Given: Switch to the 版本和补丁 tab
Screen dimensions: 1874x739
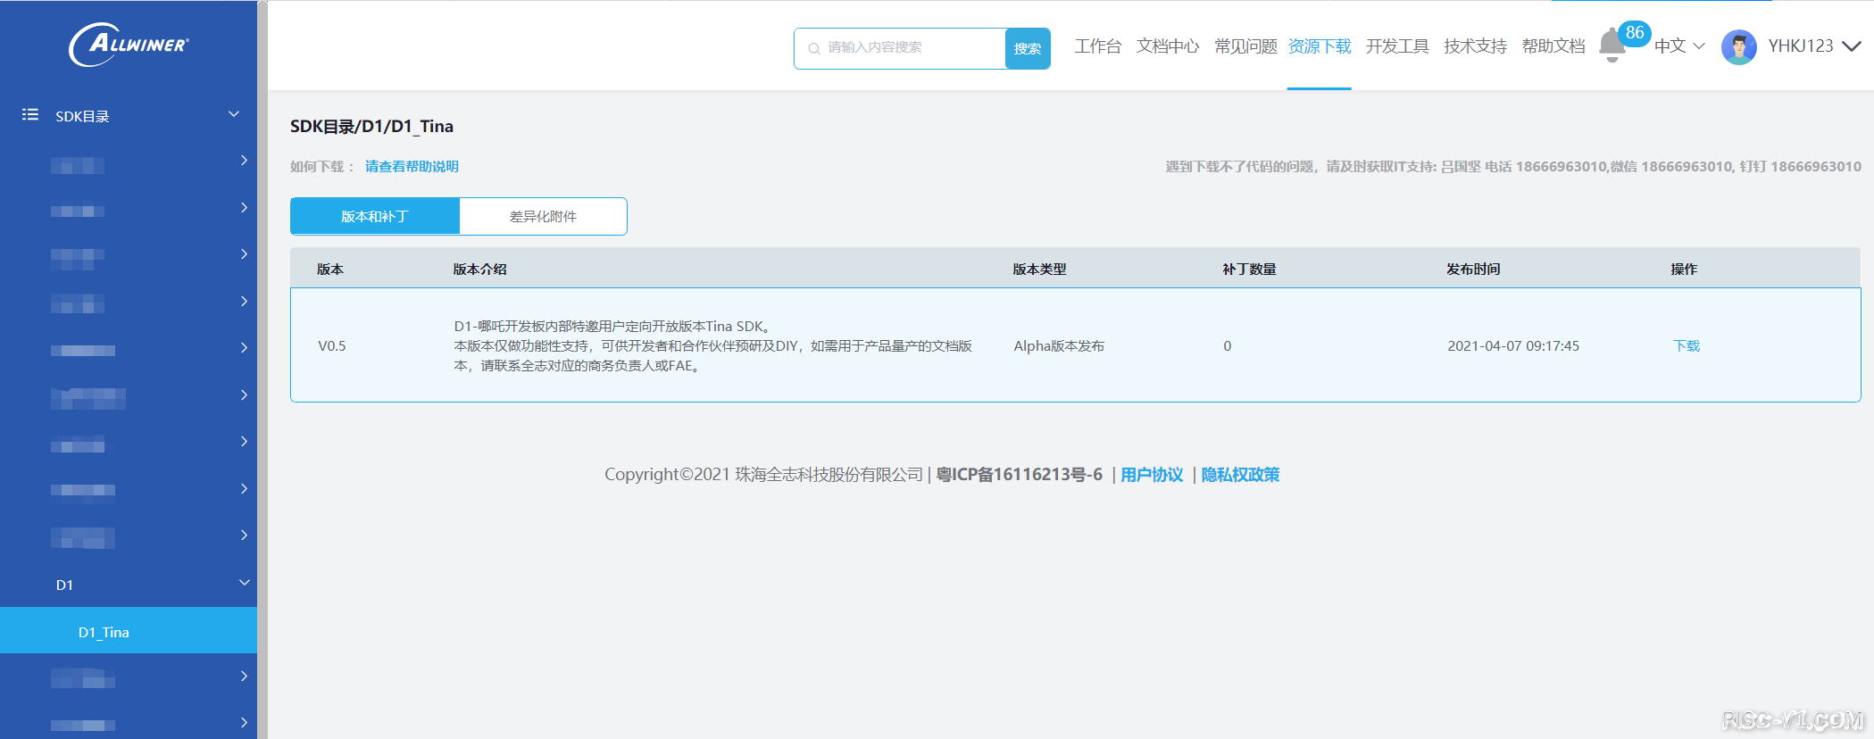Looking at the screenshot, I should click(375, 216).
